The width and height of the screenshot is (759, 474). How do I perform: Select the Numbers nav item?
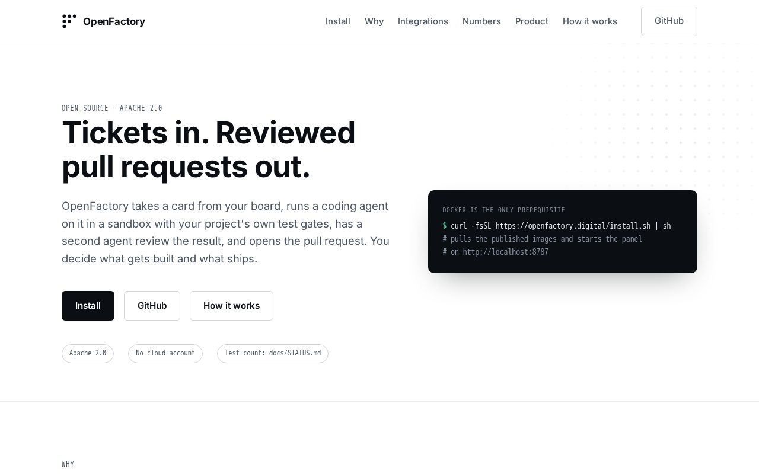pyautogui.click(x=481, y=21)
